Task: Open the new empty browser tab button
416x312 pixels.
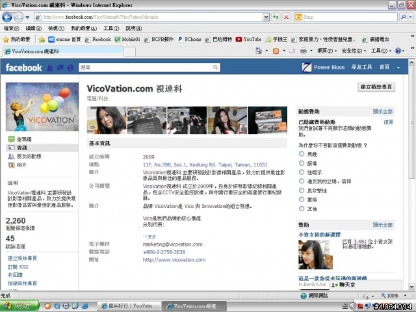Action: 130,52
